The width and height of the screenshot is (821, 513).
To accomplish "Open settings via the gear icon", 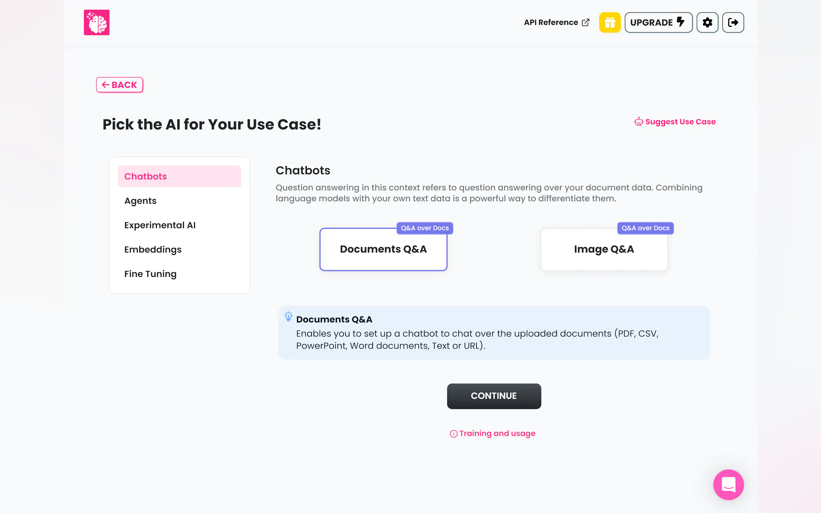I will (x=707, y=22).
